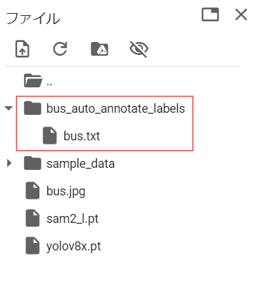The image size is (254, 282).
Task: Toggle show hidden files eye icon
Action: coord(139,49)
